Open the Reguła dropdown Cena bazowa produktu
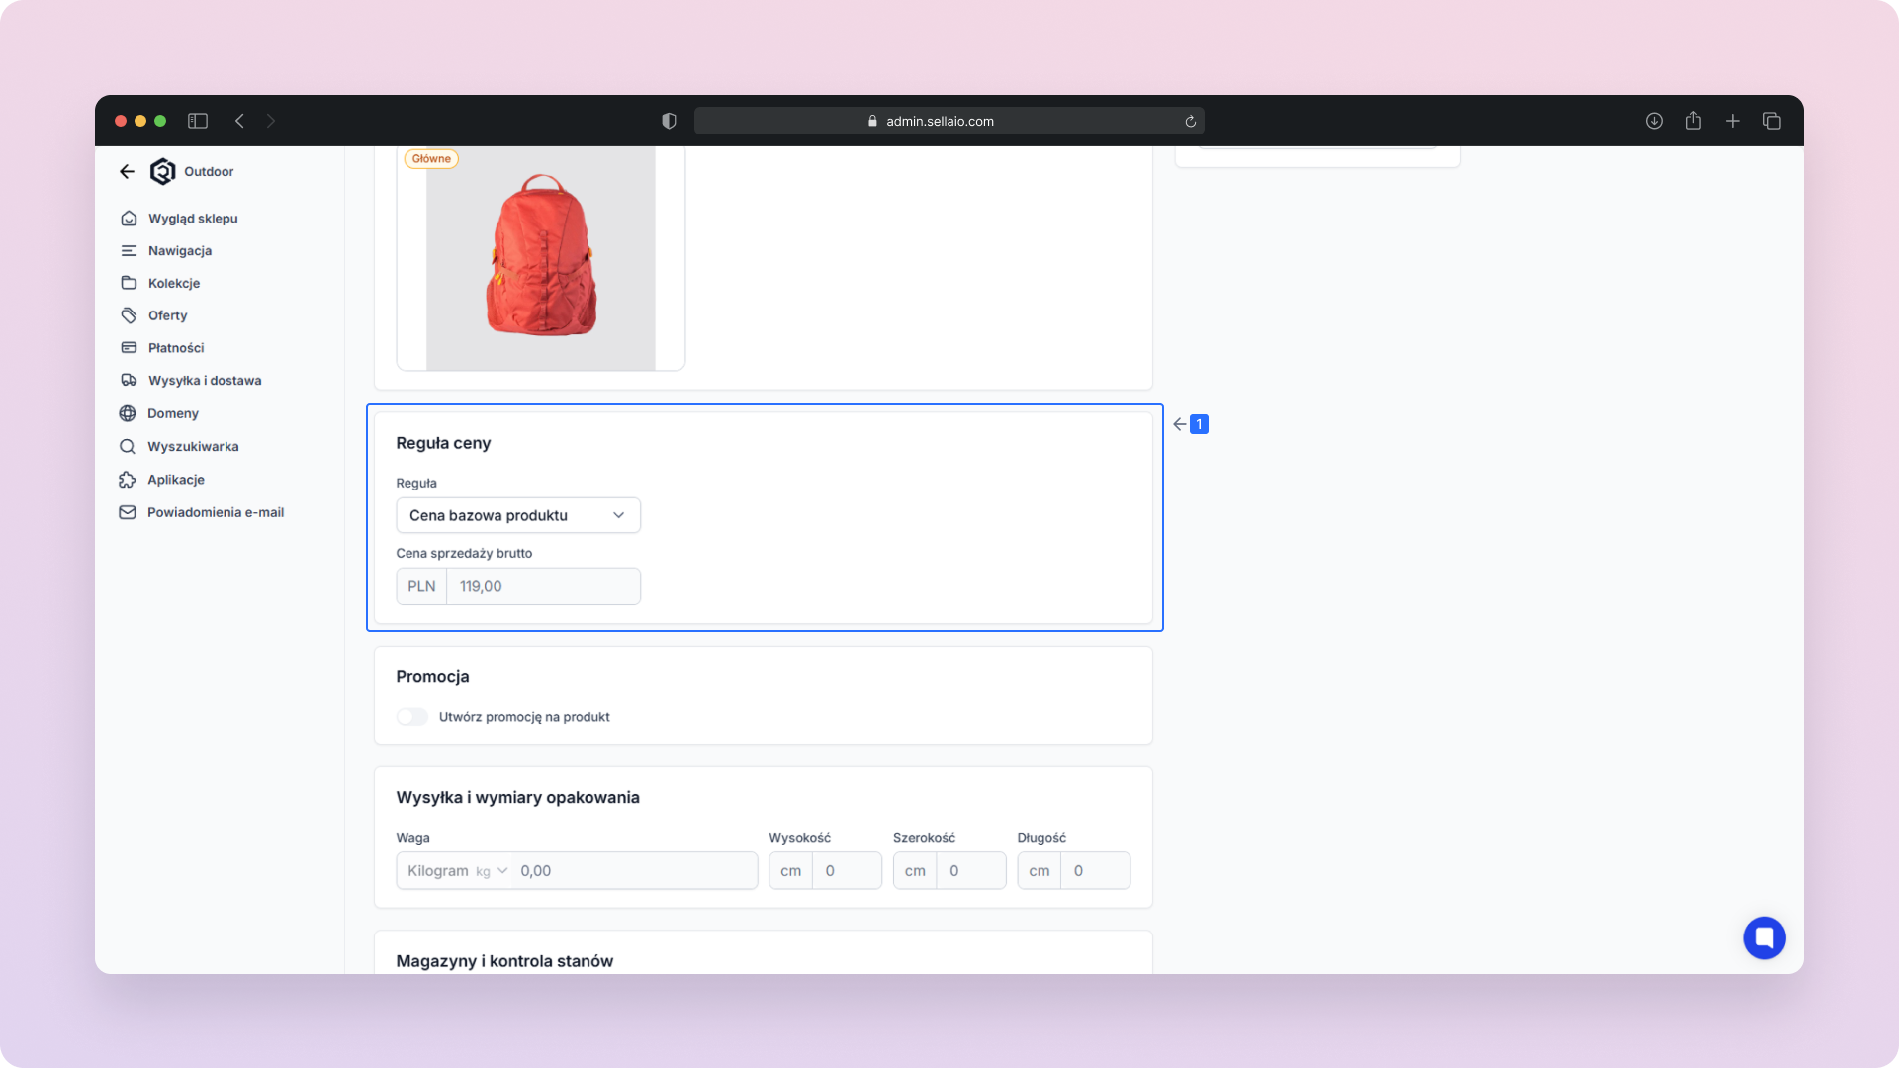The image size is (1899, 1068). (517, 515)
